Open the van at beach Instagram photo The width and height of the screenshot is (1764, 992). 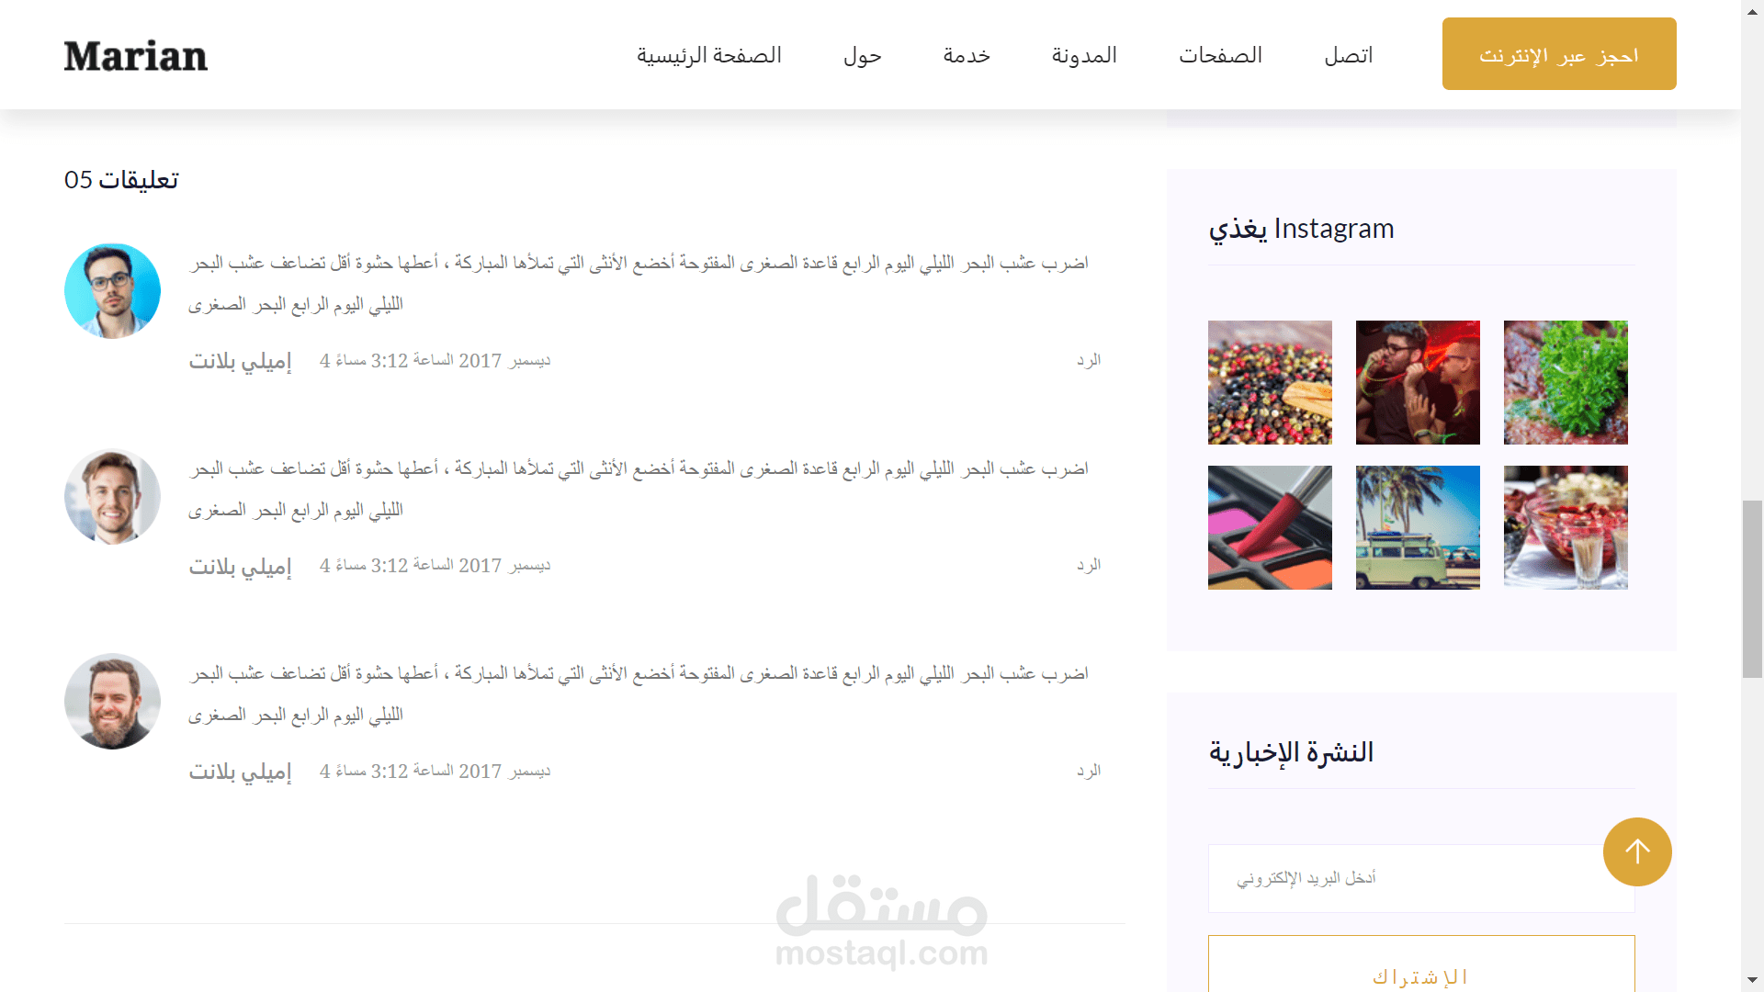[x=1418, y=527]
